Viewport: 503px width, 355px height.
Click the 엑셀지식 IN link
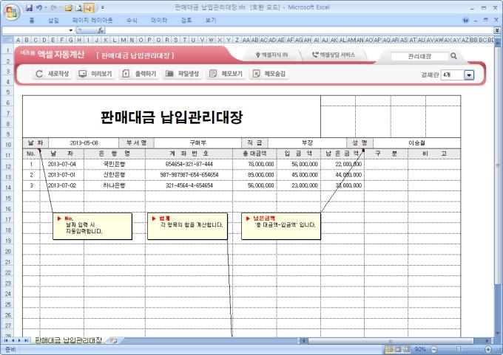click(271, 55)
